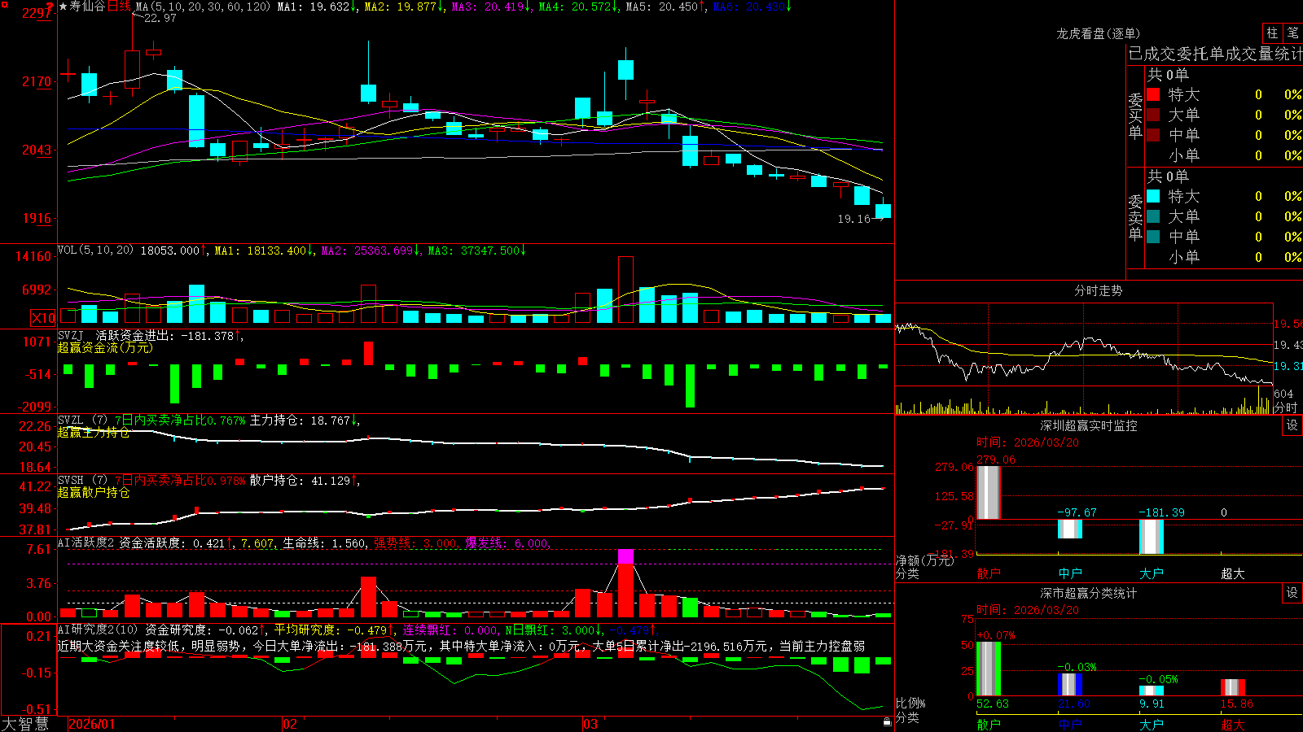Click the 时间: 2026/03/20 in 实时监控 panel
Viewport: 1303px width, 732px height.
[x=1028, y=442]
